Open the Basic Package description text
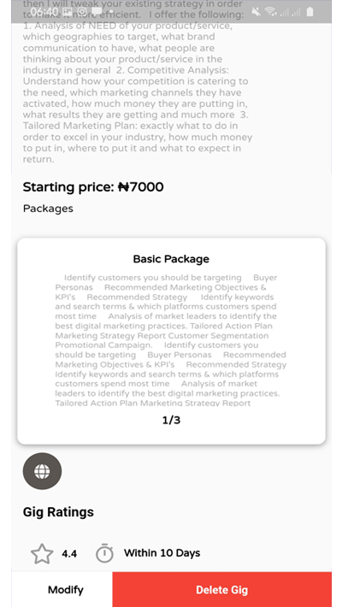342x607 pixels. tap(171, 340)
